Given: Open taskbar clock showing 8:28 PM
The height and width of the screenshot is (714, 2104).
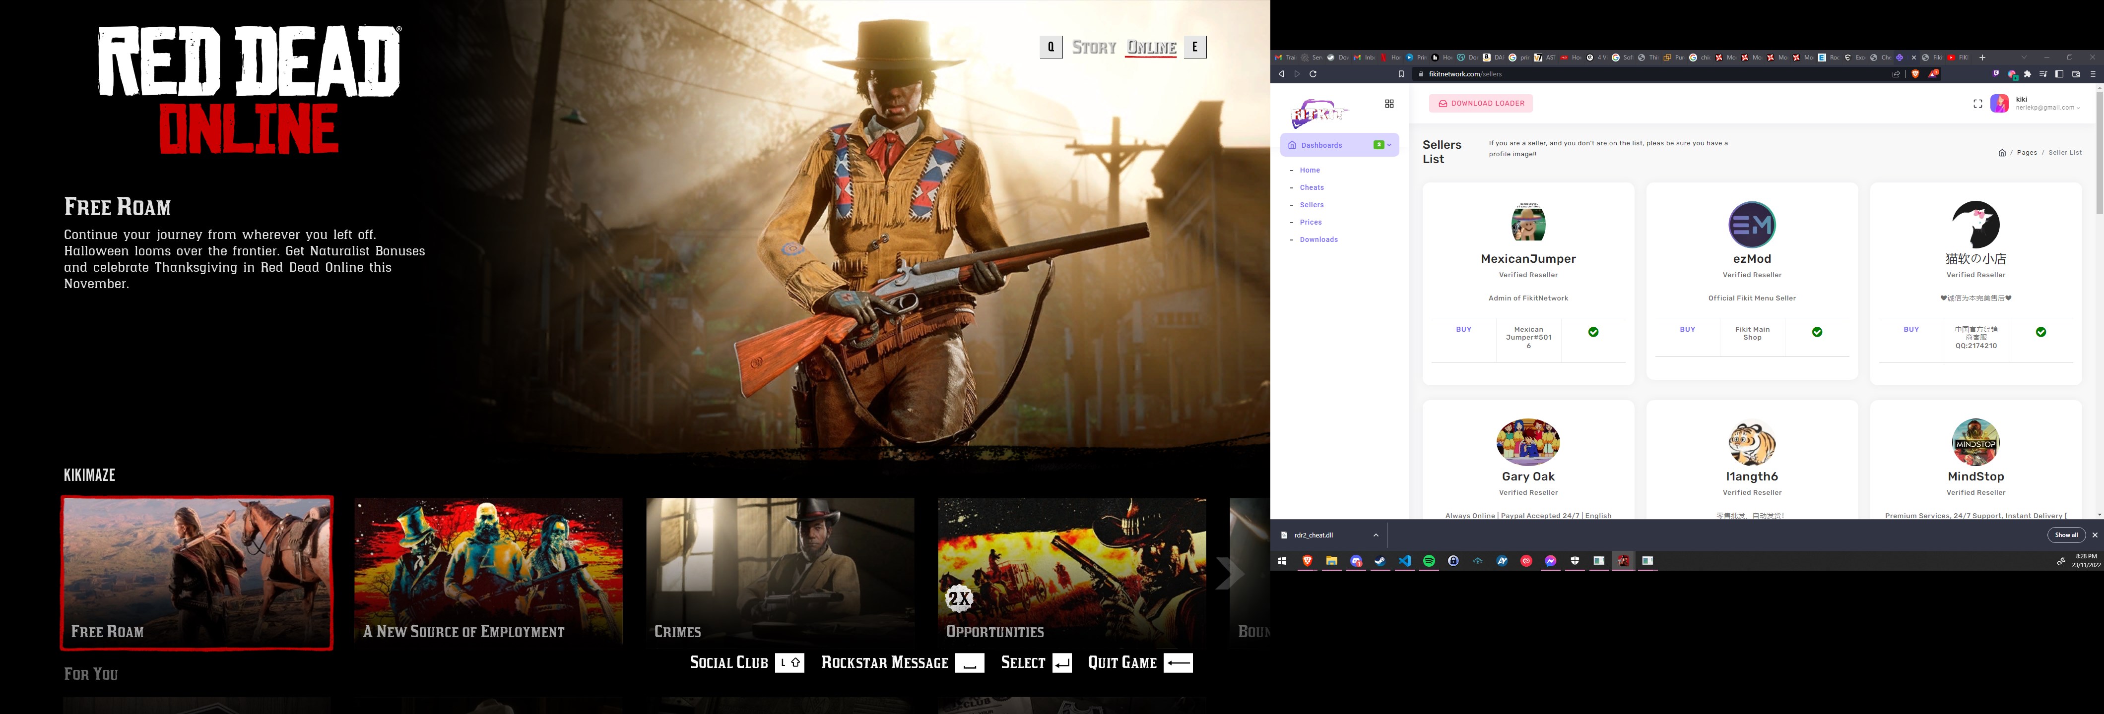Looking at the screenshot, I should (2085, 561).
